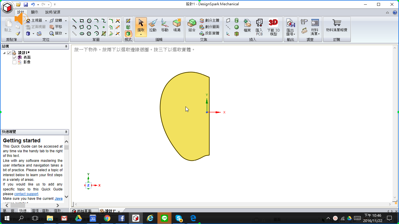Image resolution: width=399 pixels, height=224 pixels.
Task: Select the Rectangle sketch tool
Action: point(82,21)
